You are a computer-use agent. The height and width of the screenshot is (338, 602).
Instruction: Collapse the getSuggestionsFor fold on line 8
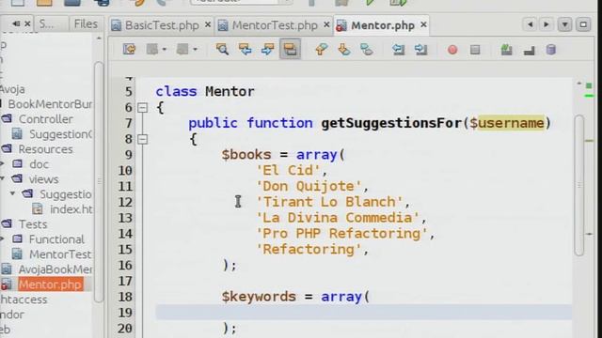point(142,139)
